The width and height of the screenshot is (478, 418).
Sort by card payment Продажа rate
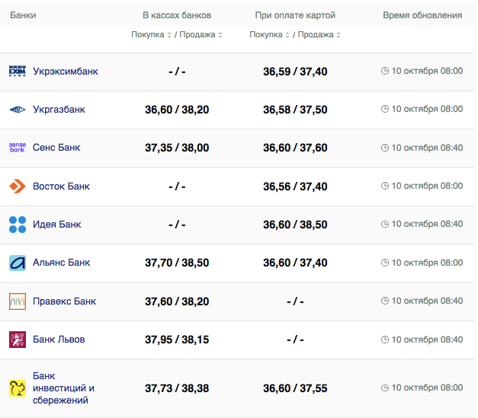[319, 35]
